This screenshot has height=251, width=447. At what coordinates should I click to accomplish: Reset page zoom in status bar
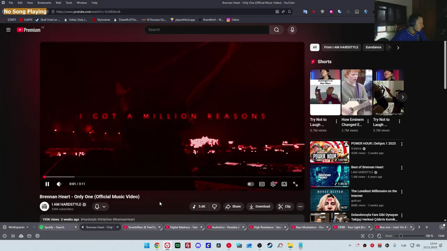389,236
